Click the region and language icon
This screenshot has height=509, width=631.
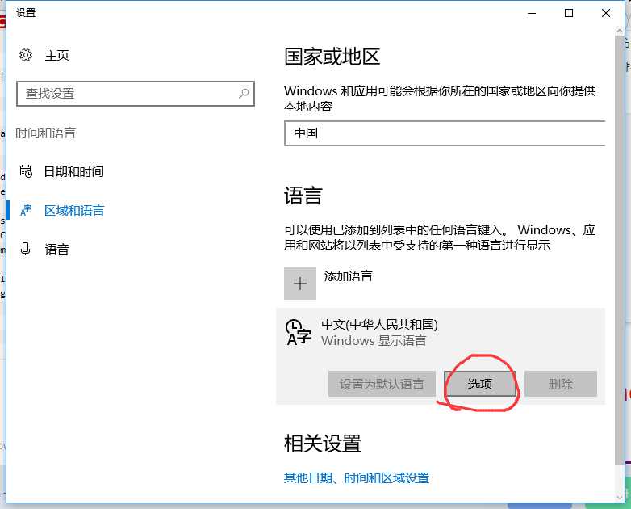(26, 210)
